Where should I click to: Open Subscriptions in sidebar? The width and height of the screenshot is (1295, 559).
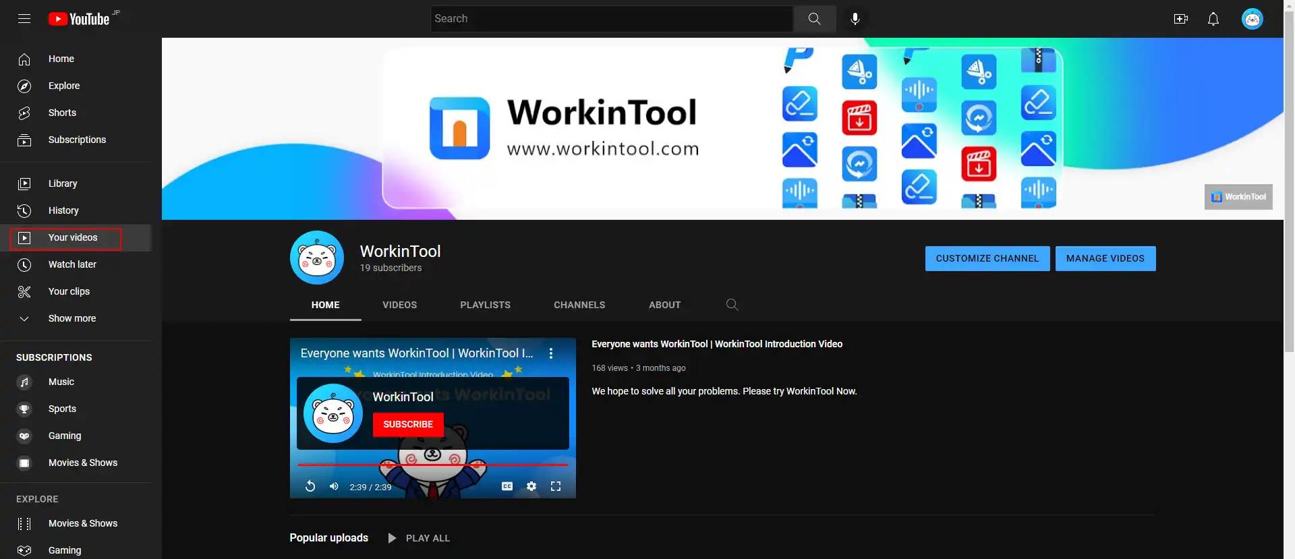tap(76, 140)
